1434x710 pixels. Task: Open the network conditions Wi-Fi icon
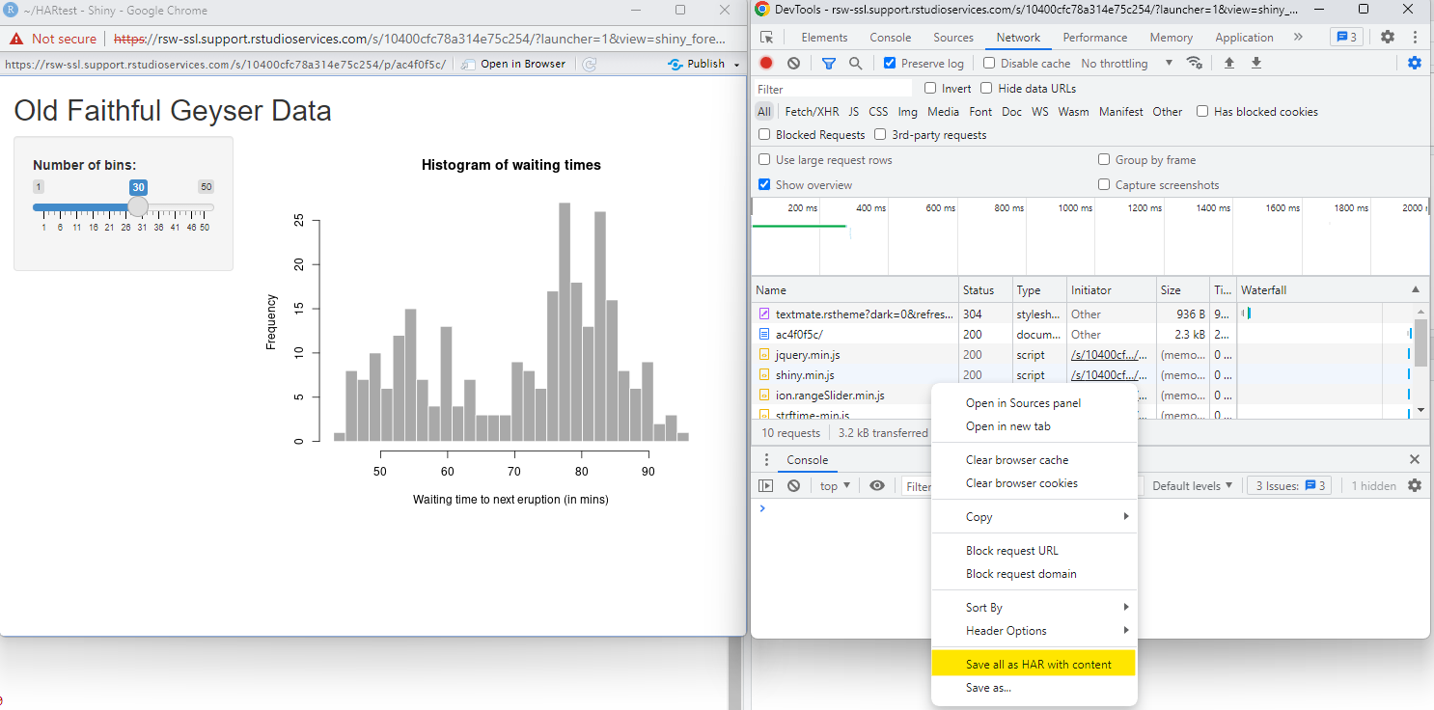tap(1195, 64)
